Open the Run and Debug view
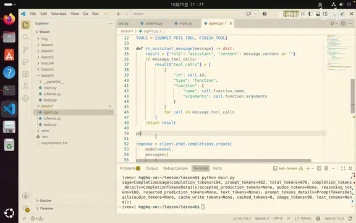 [26, 62]
